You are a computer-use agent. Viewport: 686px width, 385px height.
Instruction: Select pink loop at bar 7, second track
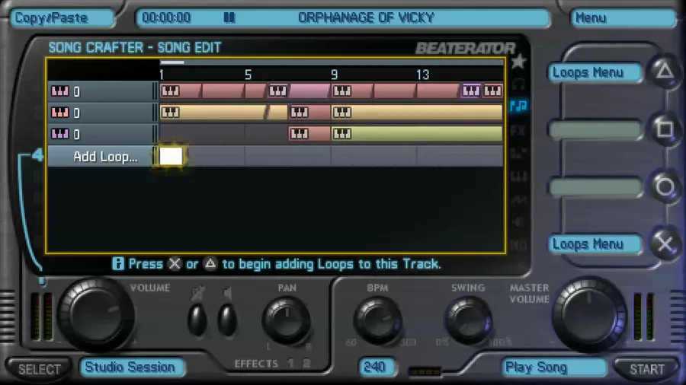309,113
